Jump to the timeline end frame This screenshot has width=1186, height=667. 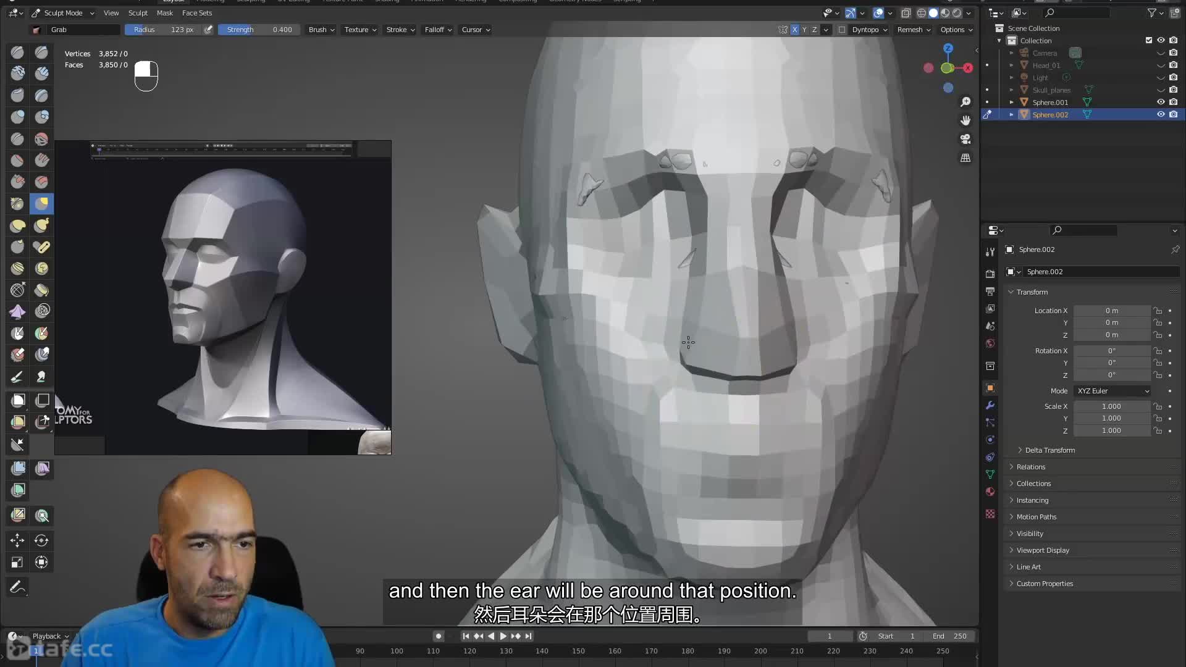(528, 636)
